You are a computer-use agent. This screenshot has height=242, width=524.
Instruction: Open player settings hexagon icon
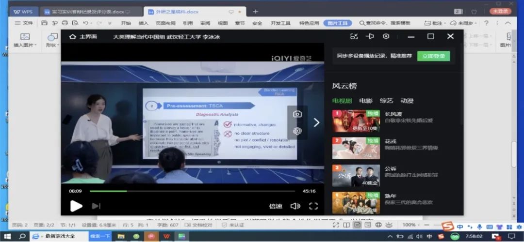[x=386, y=36]
